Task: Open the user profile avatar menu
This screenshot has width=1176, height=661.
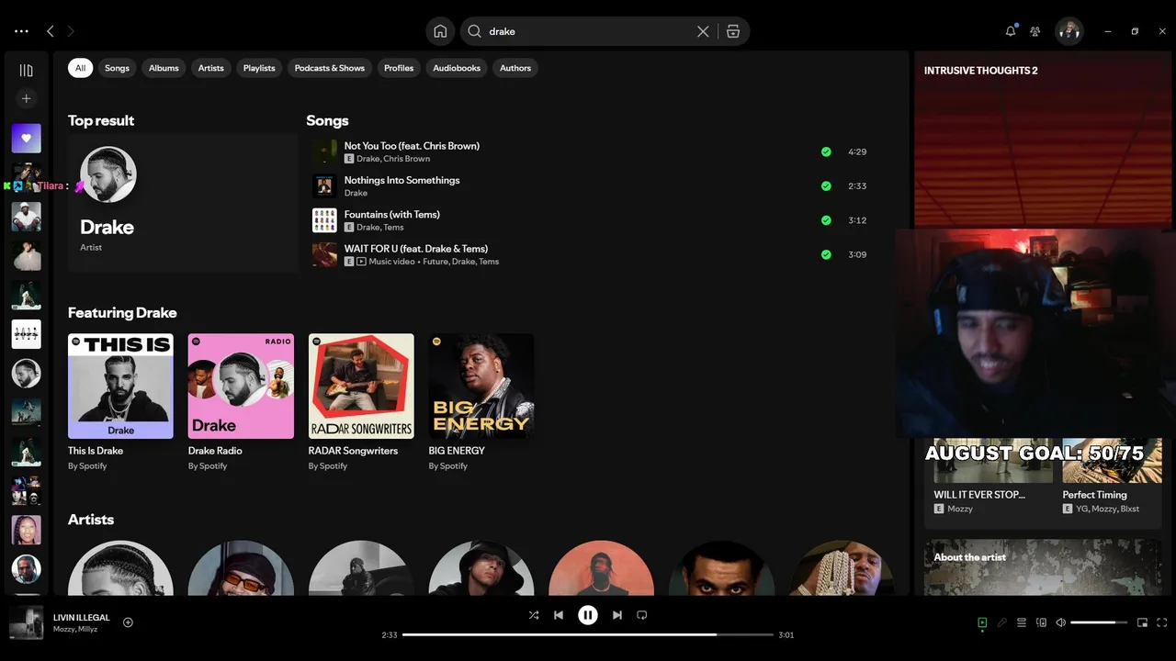Action: [1069, 31]
